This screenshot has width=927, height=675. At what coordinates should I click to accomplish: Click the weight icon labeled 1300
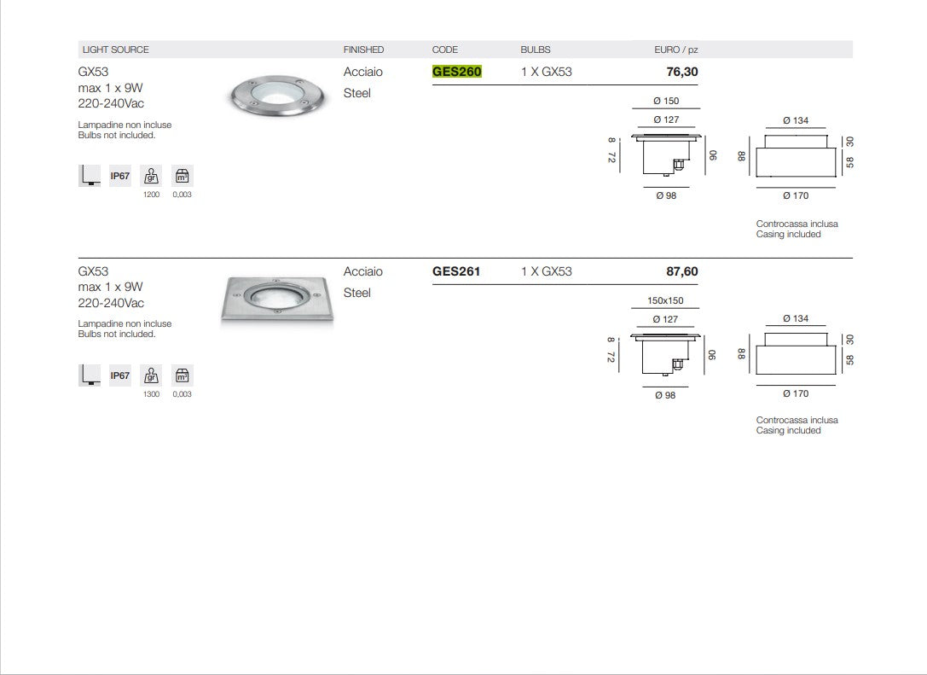pos(151,375)
